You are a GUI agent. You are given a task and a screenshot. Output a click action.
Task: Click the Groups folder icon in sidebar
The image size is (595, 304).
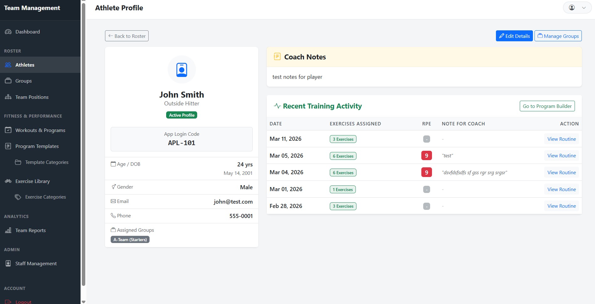[8, 81]
